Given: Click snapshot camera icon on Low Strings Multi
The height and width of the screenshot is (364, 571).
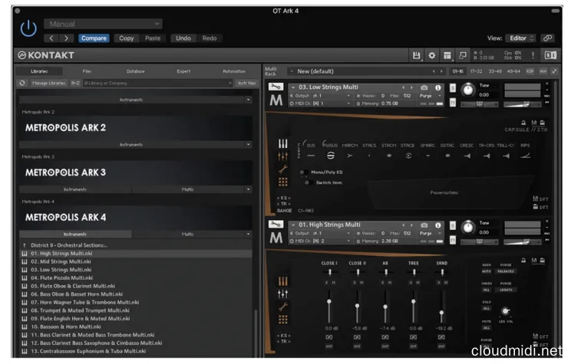Looking at the screenshot, I should 424,87.
